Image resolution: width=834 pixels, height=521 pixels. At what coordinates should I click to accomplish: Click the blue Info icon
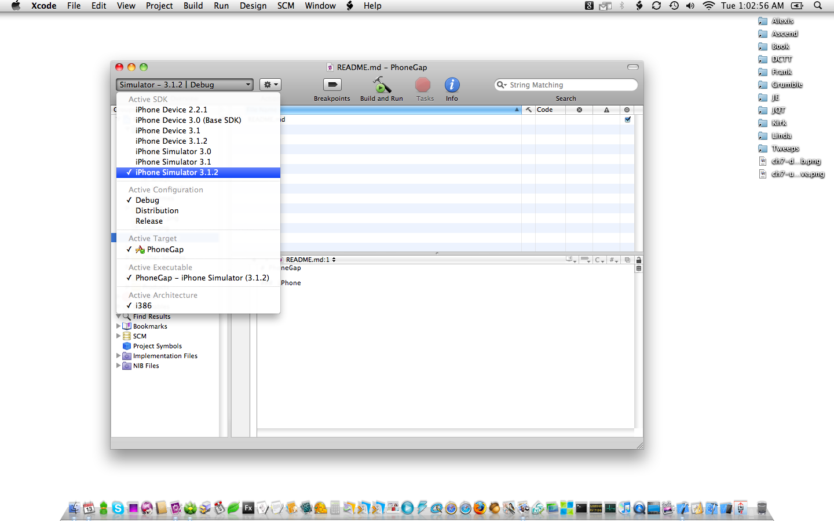pyautogui.click(x=452, y=85)
